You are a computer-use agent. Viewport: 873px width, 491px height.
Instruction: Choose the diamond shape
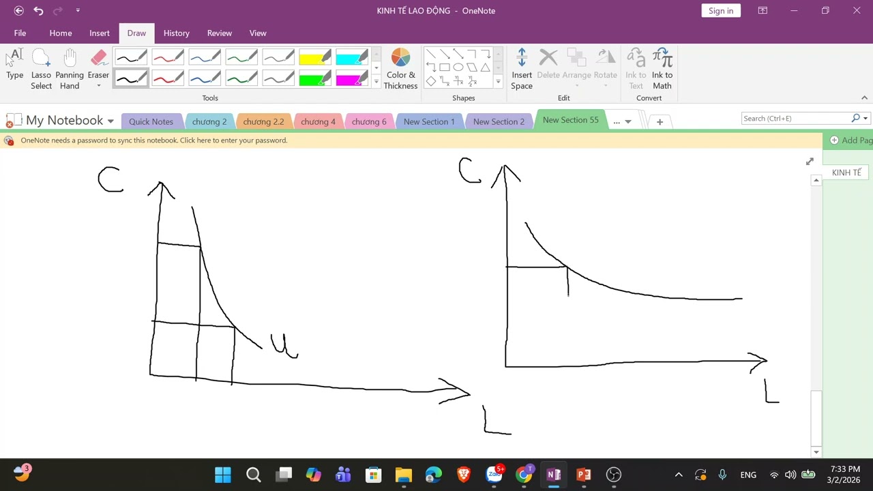click(x=431, y=81)
